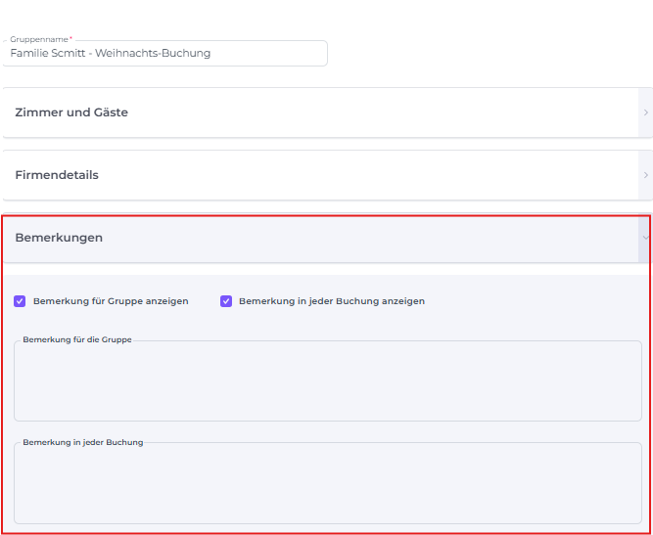Select the 'Bemerkungen' heading text
653x535 pixels.
pyautogui.click(x=59, y=238)
